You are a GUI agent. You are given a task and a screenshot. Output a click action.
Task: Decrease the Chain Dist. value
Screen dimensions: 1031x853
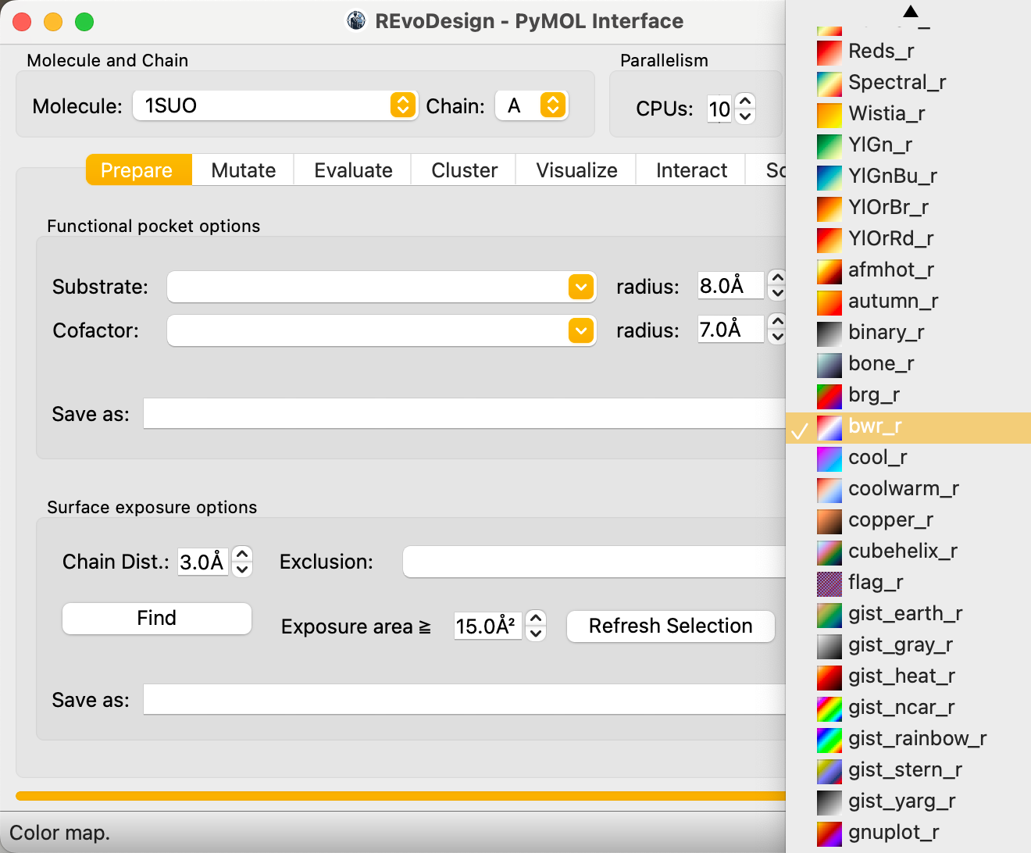point(242,569)
